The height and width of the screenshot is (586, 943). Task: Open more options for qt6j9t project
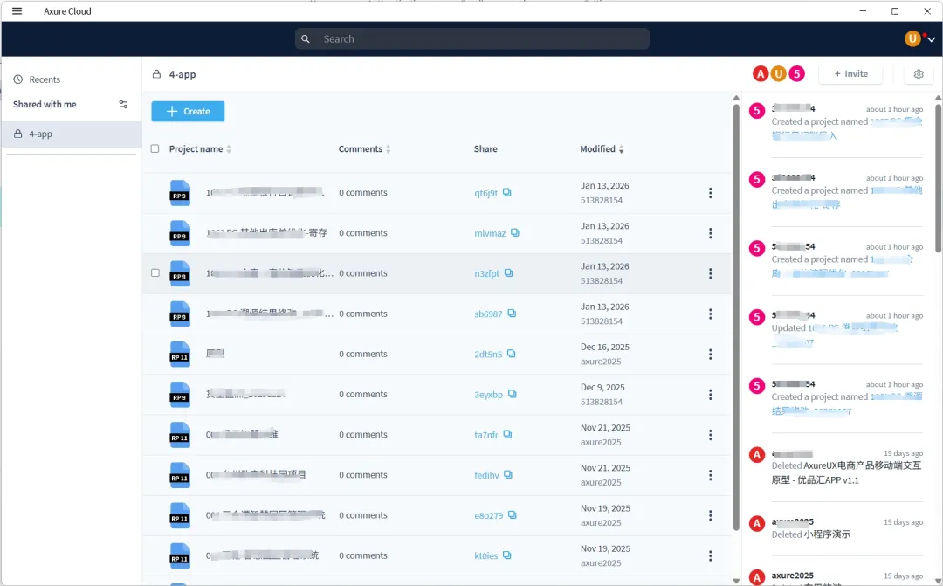coord(710,193)
